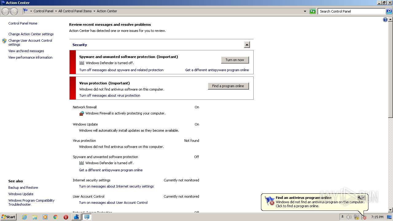Click the Action Center breadcrumb
The width and height of the screenshot is (393, 221).
107,11
